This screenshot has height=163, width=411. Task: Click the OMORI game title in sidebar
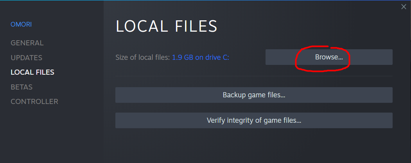point(21,25)
